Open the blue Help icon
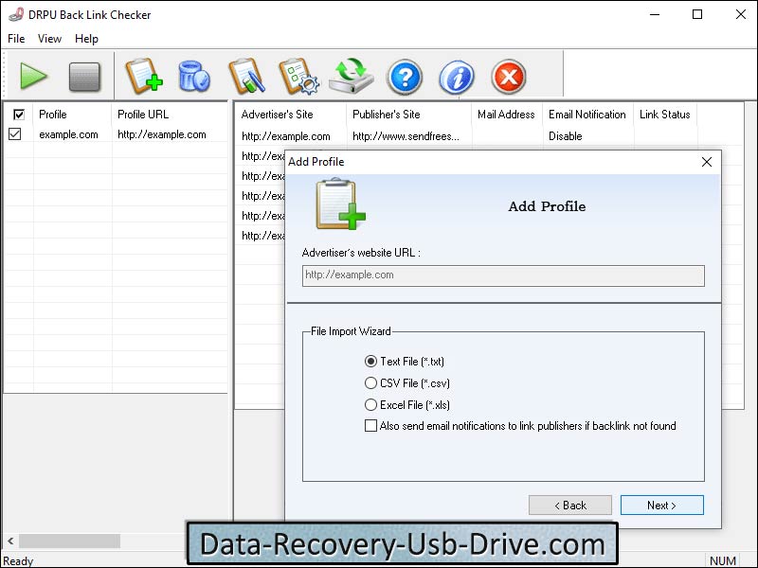The width and height of the screenshot is (758, 568). pos(405,77)
